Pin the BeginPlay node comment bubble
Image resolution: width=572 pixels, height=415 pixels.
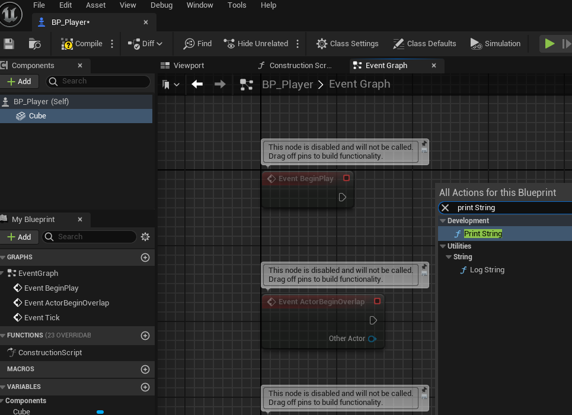point(424,143)
